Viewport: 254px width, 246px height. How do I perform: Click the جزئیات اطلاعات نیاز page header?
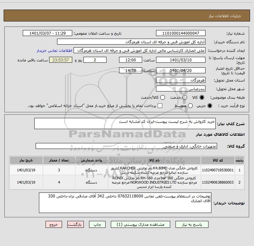tap(225, 16)
